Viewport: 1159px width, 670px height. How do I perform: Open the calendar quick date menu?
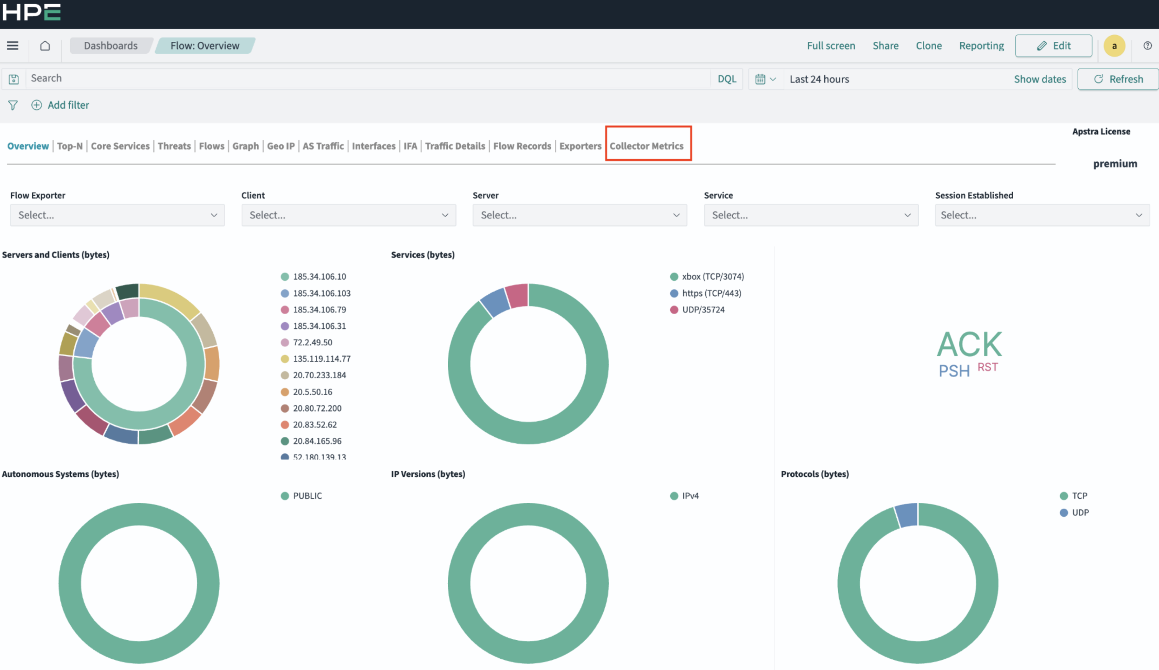pyautogui.click(x=765, y=79)
